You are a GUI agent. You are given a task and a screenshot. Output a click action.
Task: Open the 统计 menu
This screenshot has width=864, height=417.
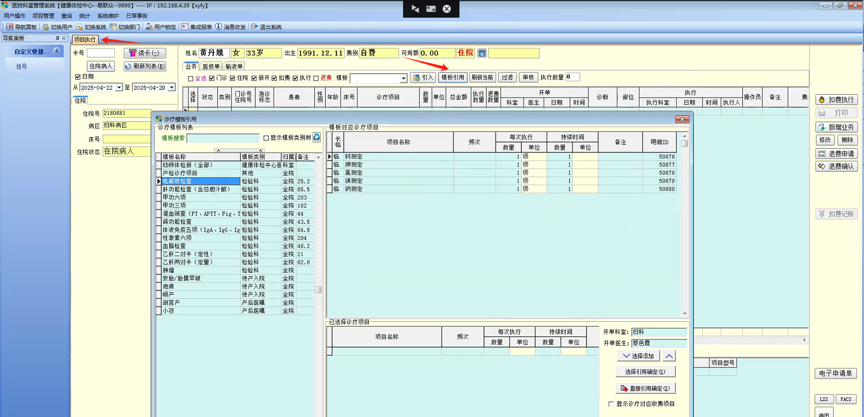click(84, 16)
